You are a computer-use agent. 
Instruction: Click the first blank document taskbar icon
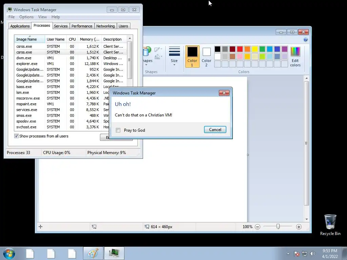(x=30, y=253)
